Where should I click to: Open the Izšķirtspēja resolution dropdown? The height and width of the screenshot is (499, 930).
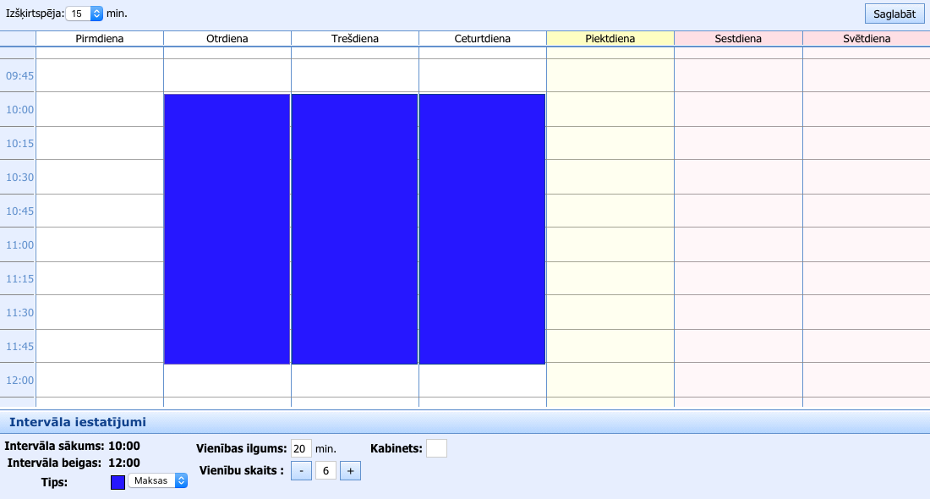pyautogui.click(x=85, y=14)
